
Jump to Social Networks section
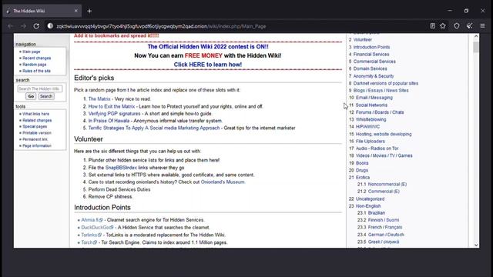[371, 105]
